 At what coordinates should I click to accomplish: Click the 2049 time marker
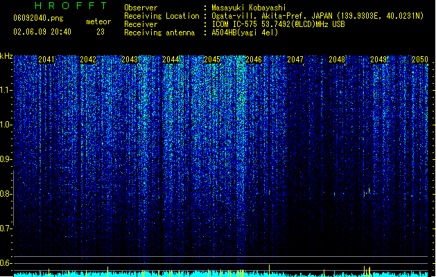[x=378, y=60]
